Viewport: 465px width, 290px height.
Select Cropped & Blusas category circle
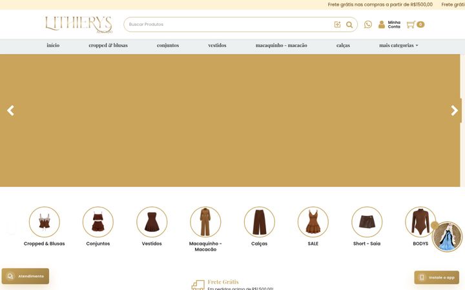click(44, 222)
